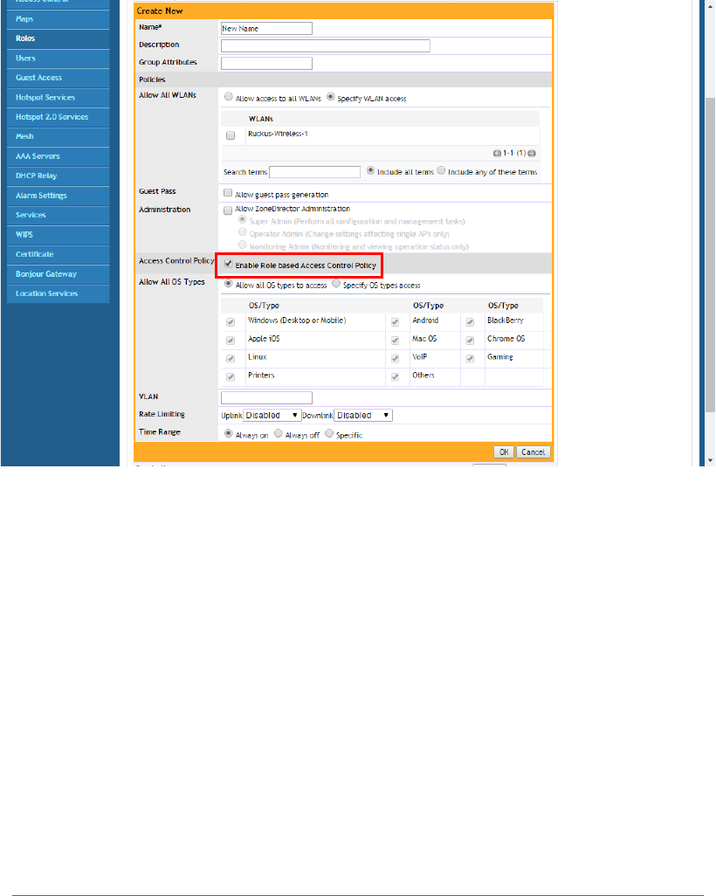Click the Group Attributes input field
The height and width of the screenshot is (896, 716).
point(266,64)
